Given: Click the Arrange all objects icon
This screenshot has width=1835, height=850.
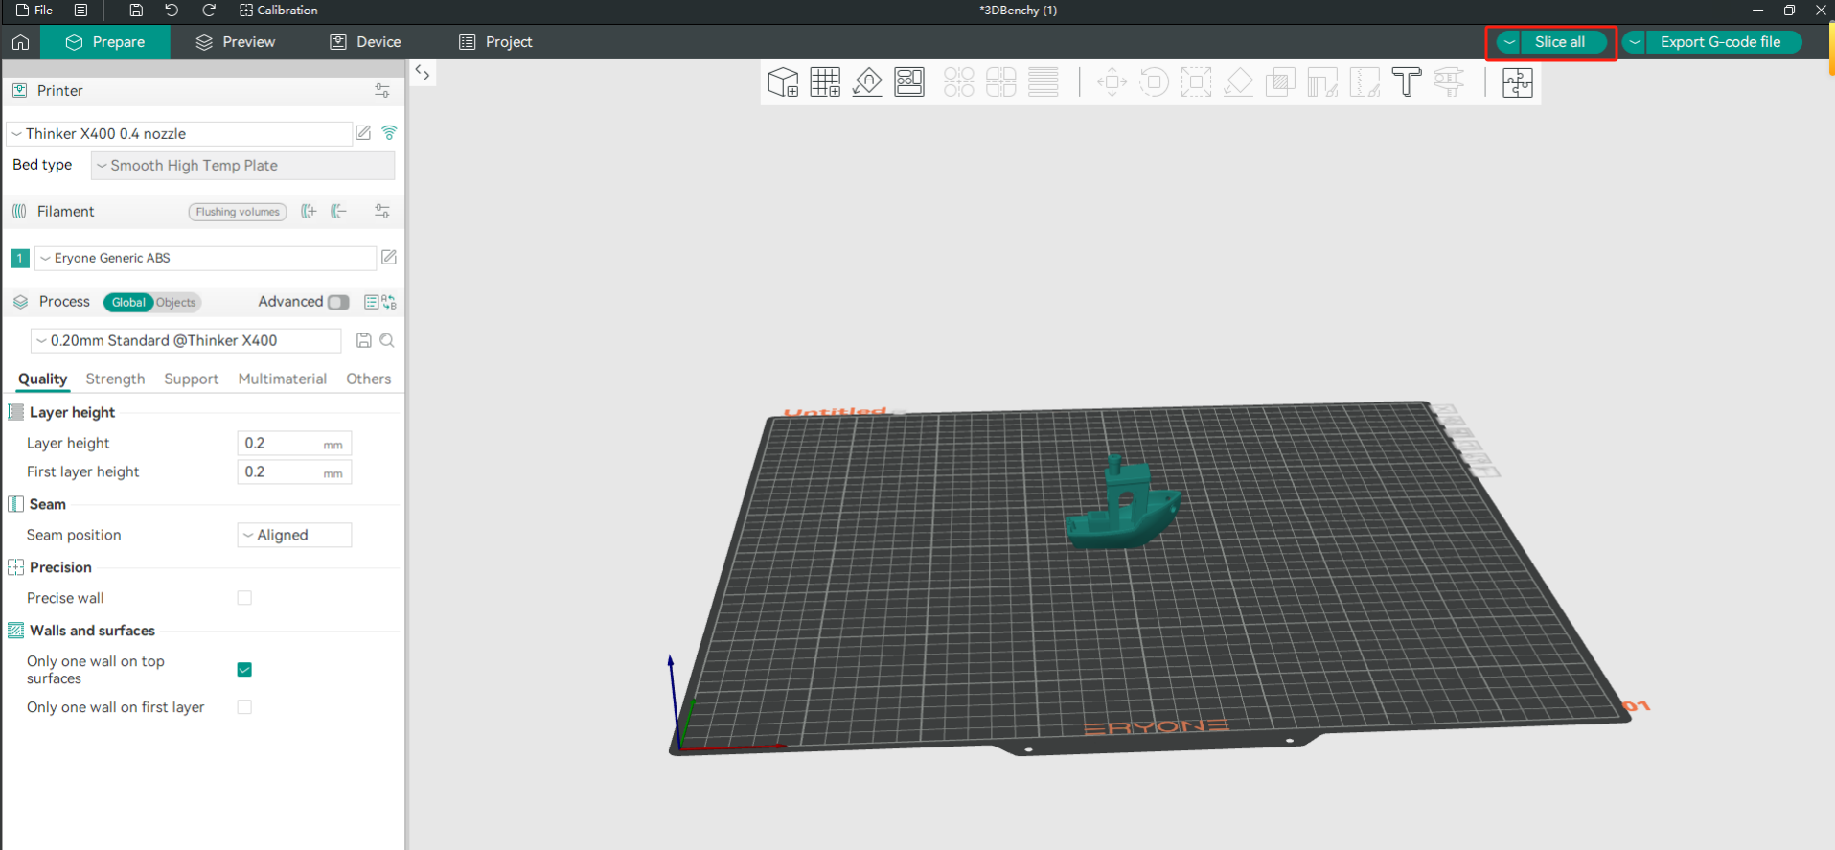Looking at the screenshot, I should [909, 82].
